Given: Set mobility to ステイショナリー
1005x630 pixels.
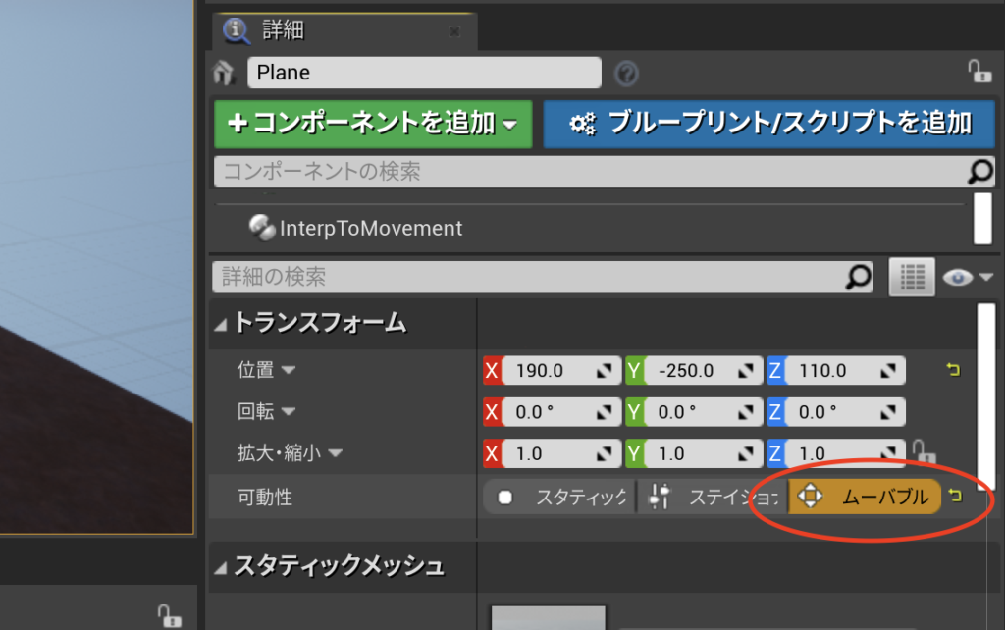Looking at the screenshot, I should (x=713, y=498).
